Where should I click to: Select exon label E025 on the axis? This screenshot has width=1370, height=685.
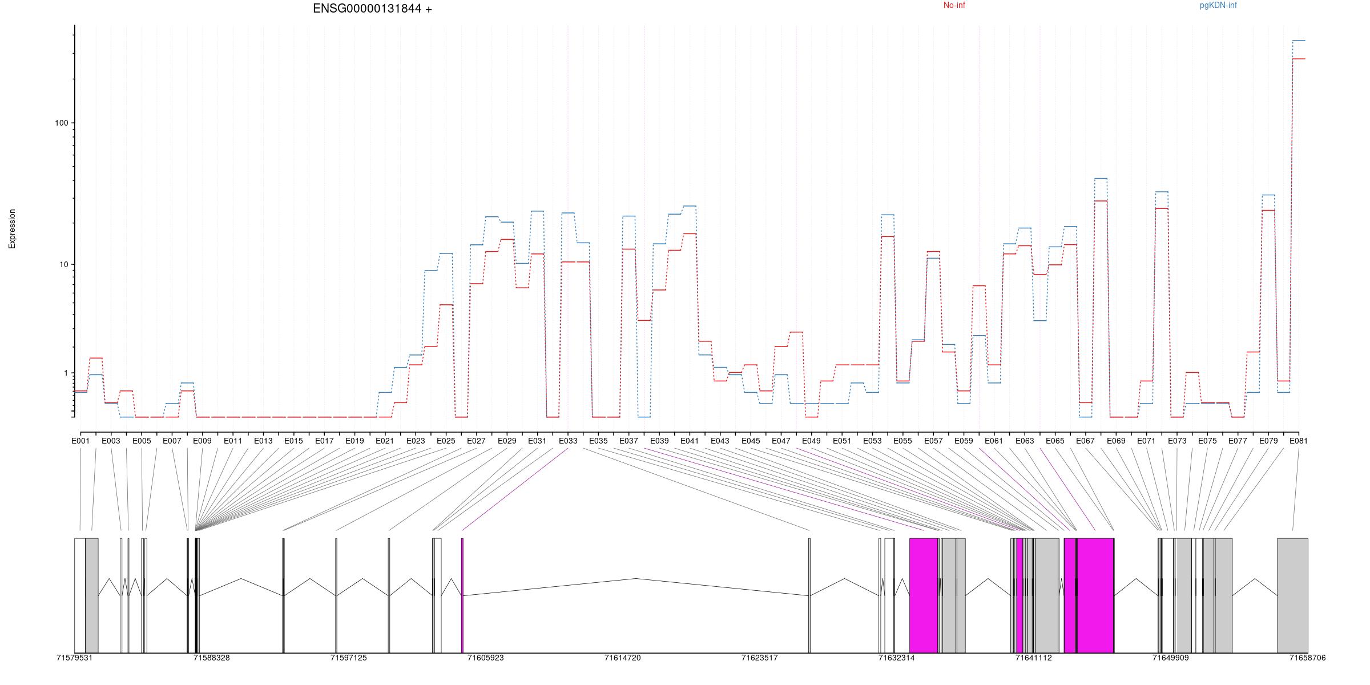pos(446,441)
